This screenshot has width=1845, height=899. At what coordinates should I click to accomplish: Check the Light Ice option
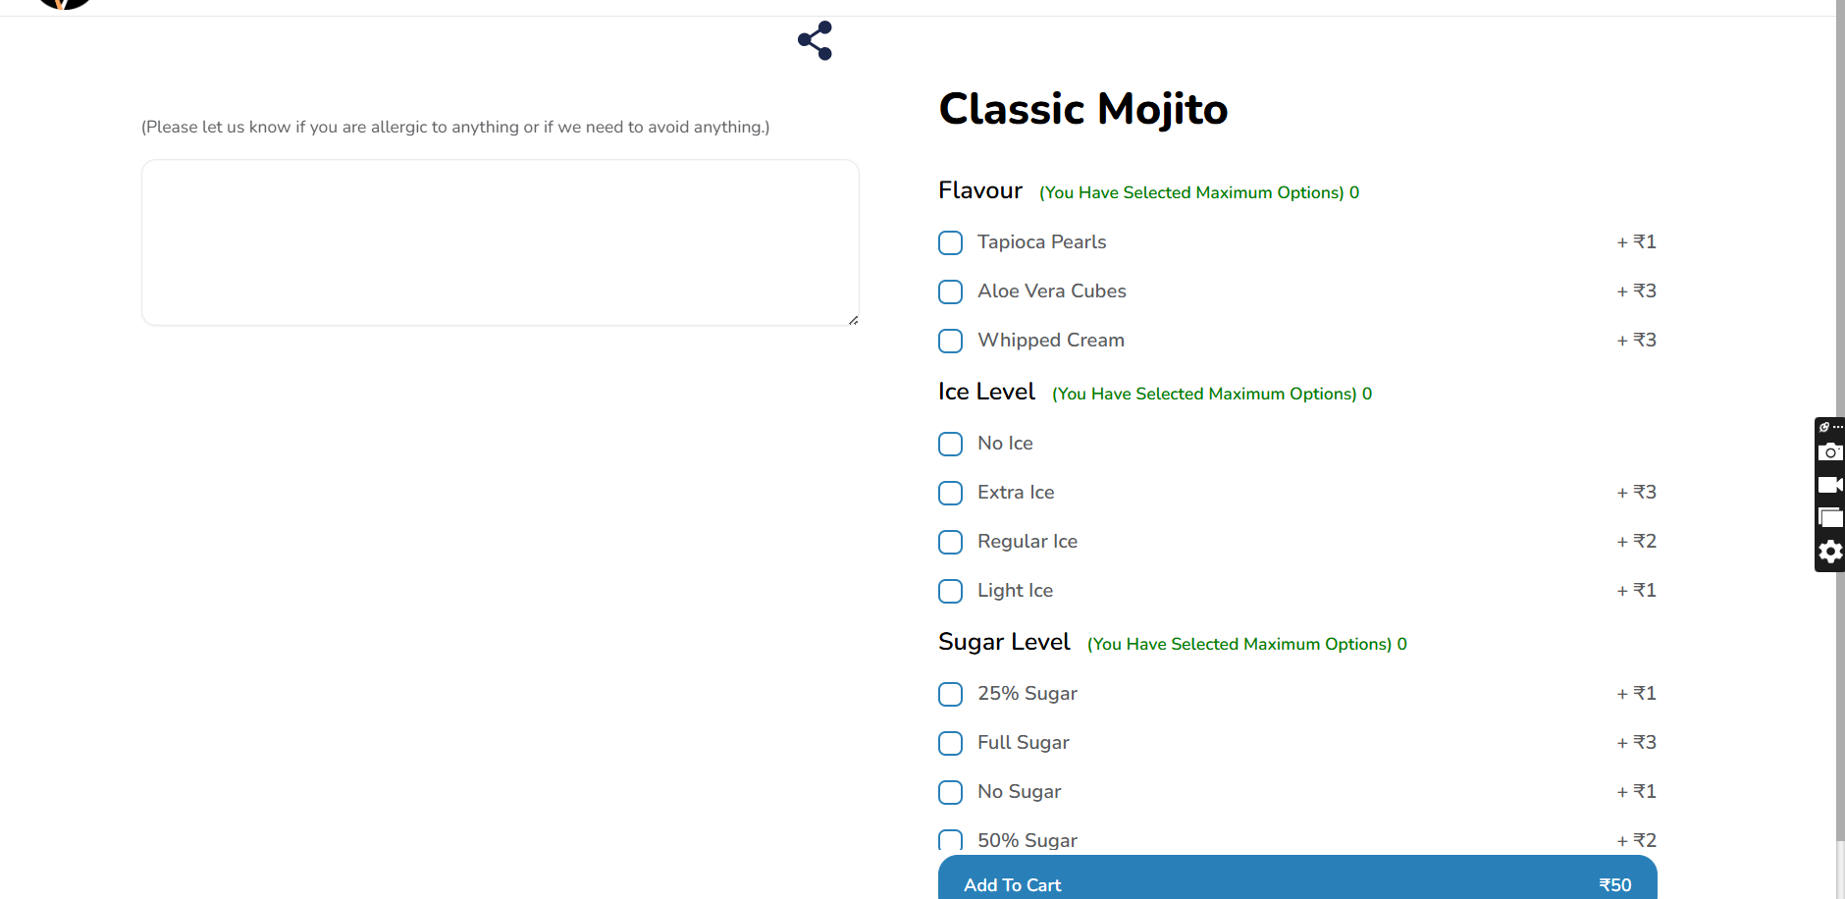pyautogui.click(x=950, y=591)
